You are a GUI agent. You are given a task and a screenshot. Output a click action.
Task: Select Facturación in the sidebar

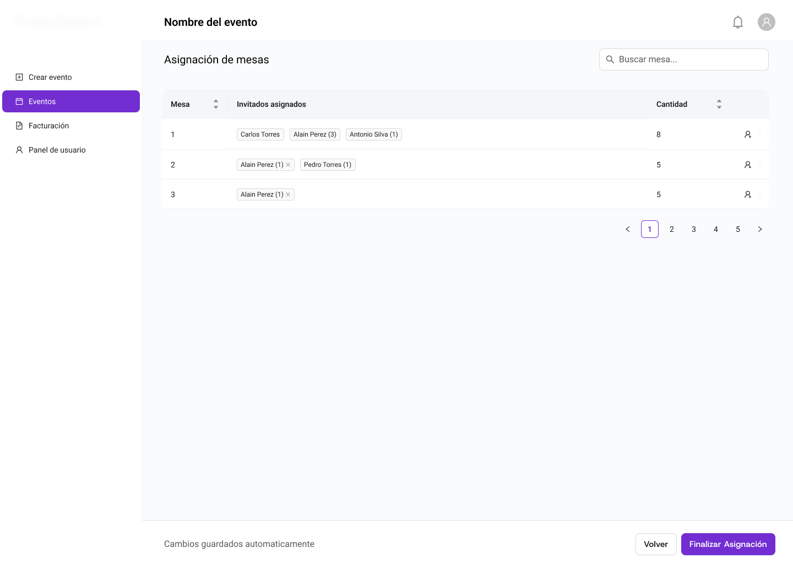(48, 126)
